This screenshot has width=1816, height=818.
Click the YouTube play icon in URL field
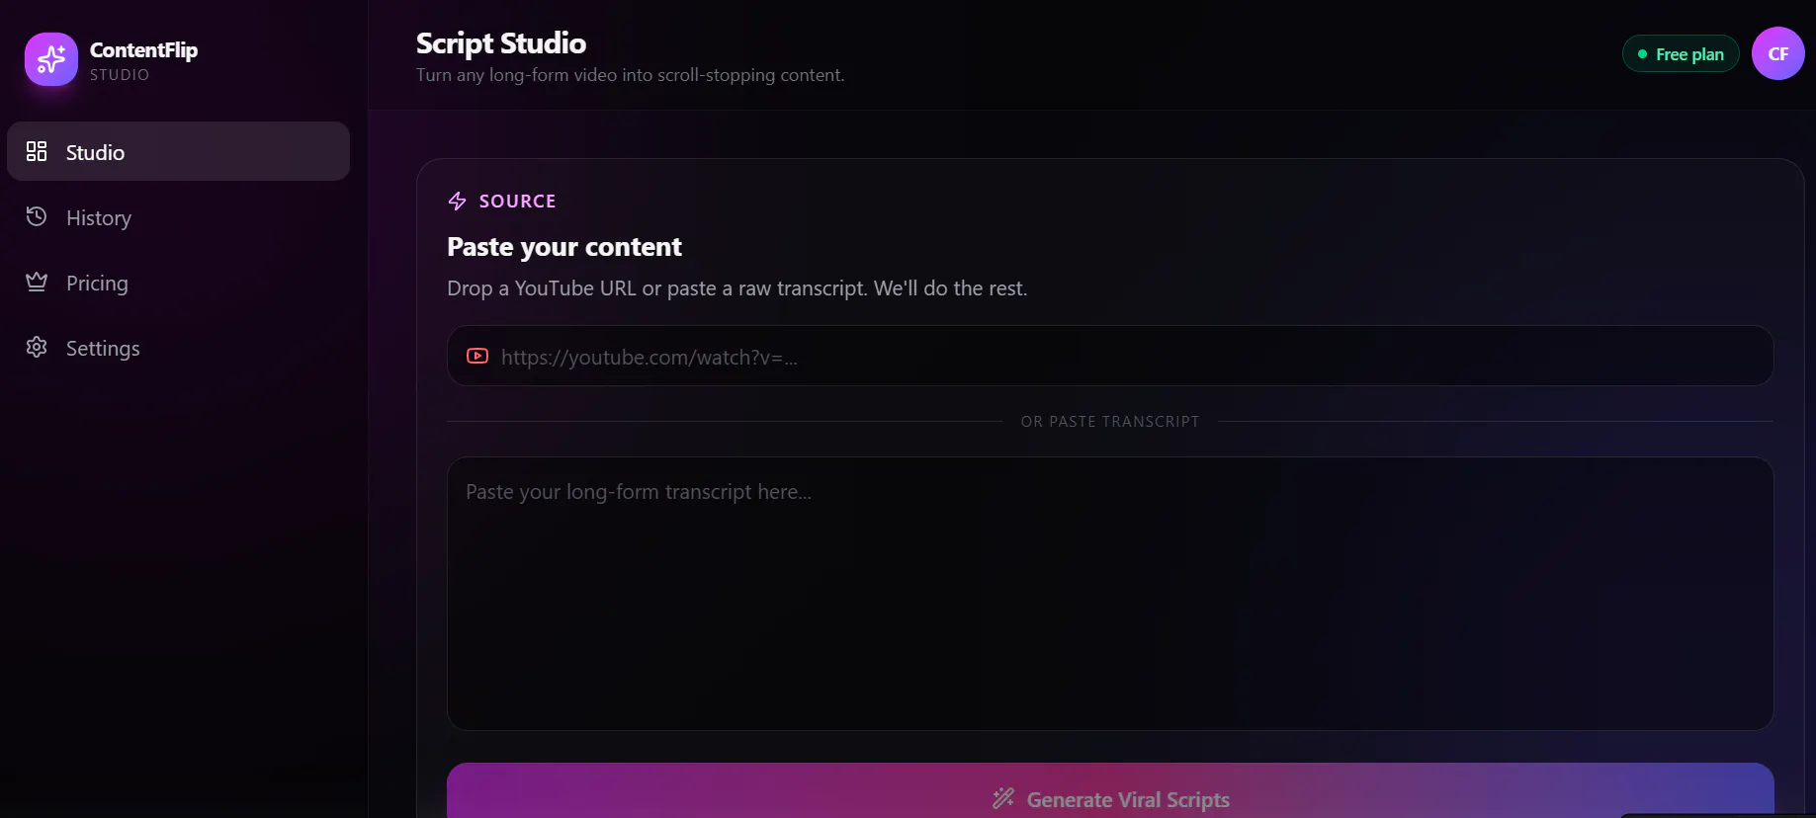pos(477,356)
